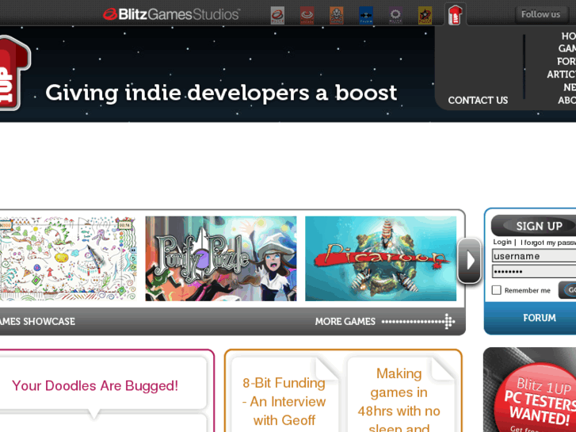
Task: Open the Purify Puzzle game thumbnail
Action: click(x=221, y=258)
